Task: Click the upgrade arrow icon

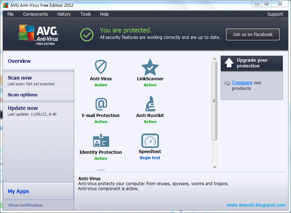Action: [229, 62]
